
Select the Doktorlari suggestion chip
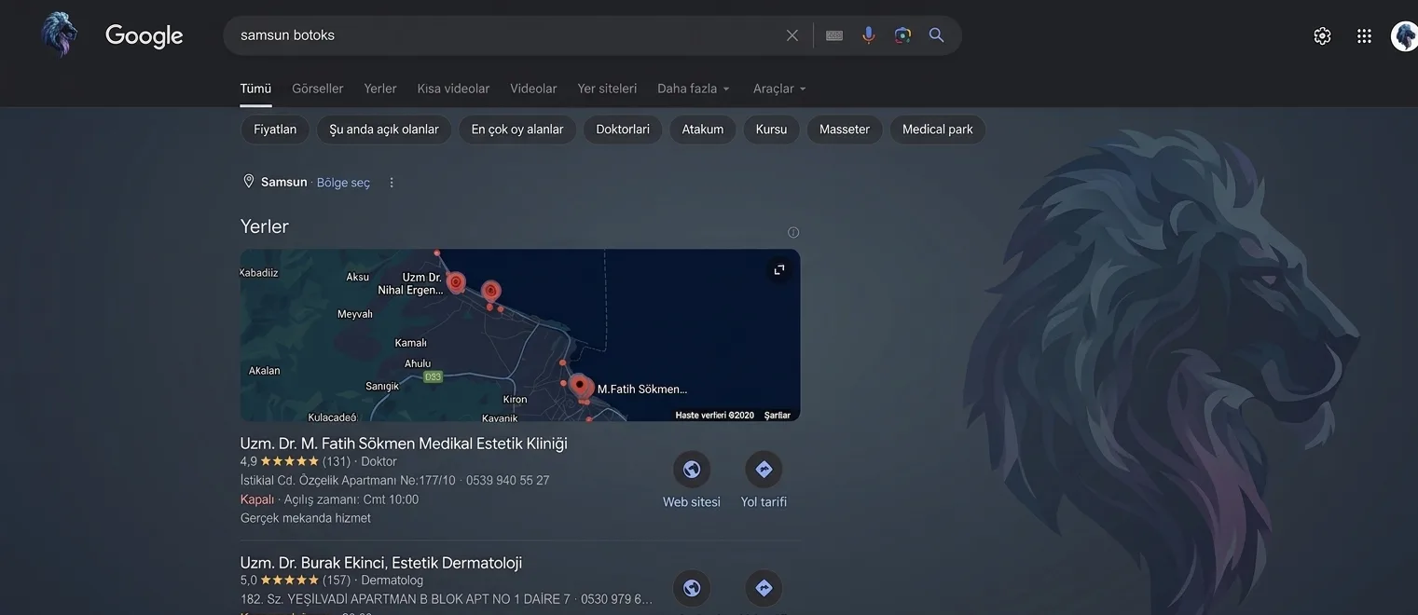click(623, 130)
